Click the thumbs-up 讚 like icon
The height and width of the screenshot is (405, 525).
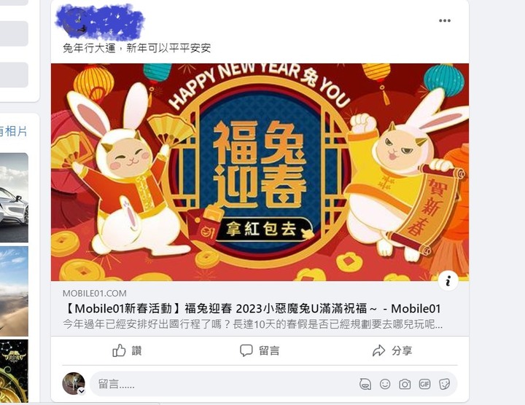point(119,350)
